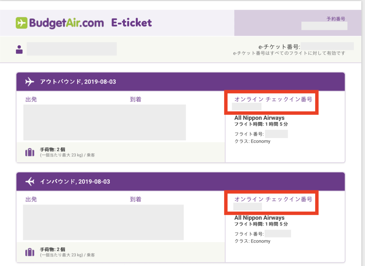Screen dimensions: 365x266
Task: Click the outbound airplane icon in アウトバウンド header
Action: pos(30,82)
